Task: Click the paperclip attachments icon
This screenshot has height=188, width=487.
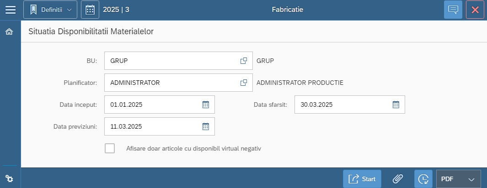Action: 398,179
